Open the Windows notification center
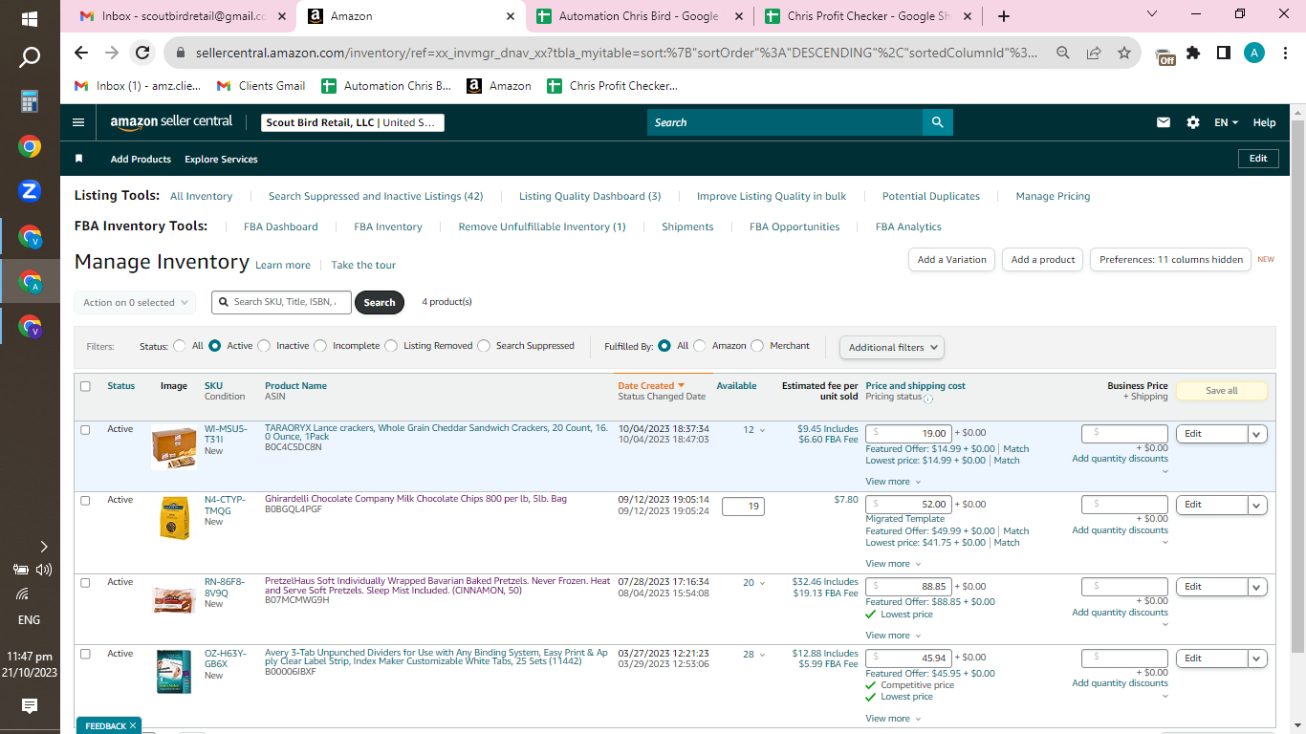1306x734 pixels. pyautogui.click(x=30, y=706)
